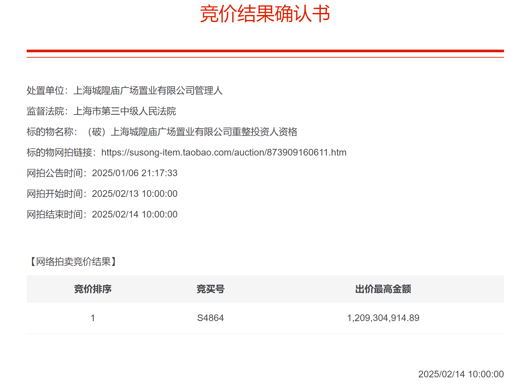Image resolution: width=530 pixels, height=387 pixels.
Task: Click the 处置单位 line for 上海城隍庙广场置业有限公司管理人
Action: coord(124,91)
